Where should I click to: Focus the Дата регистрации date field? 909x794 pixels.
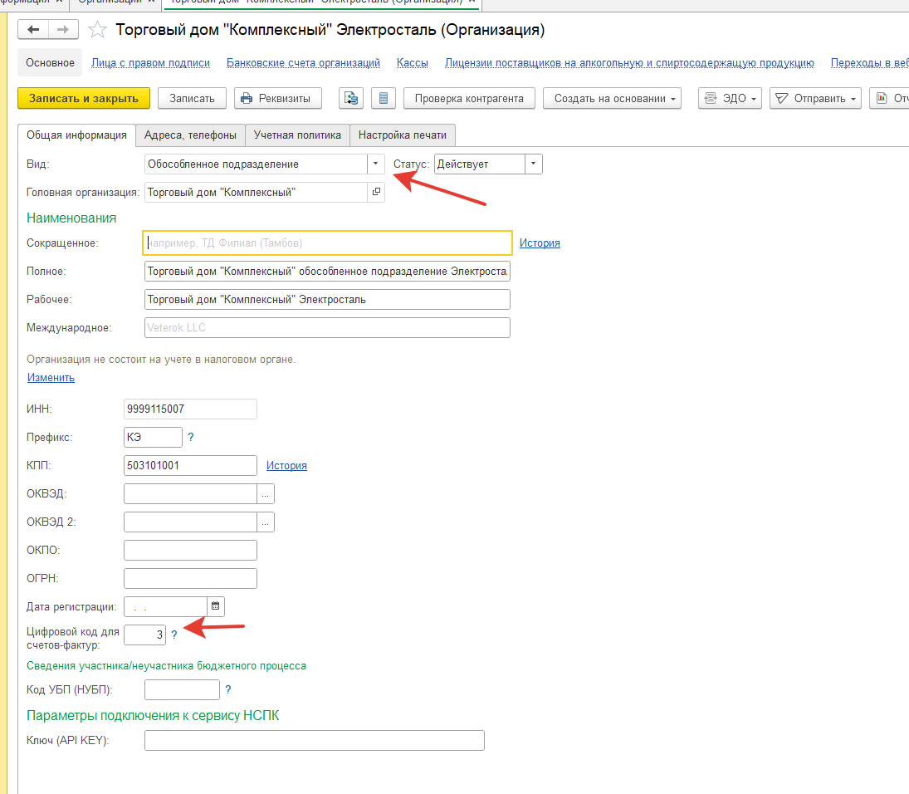[x=165, y=606]
